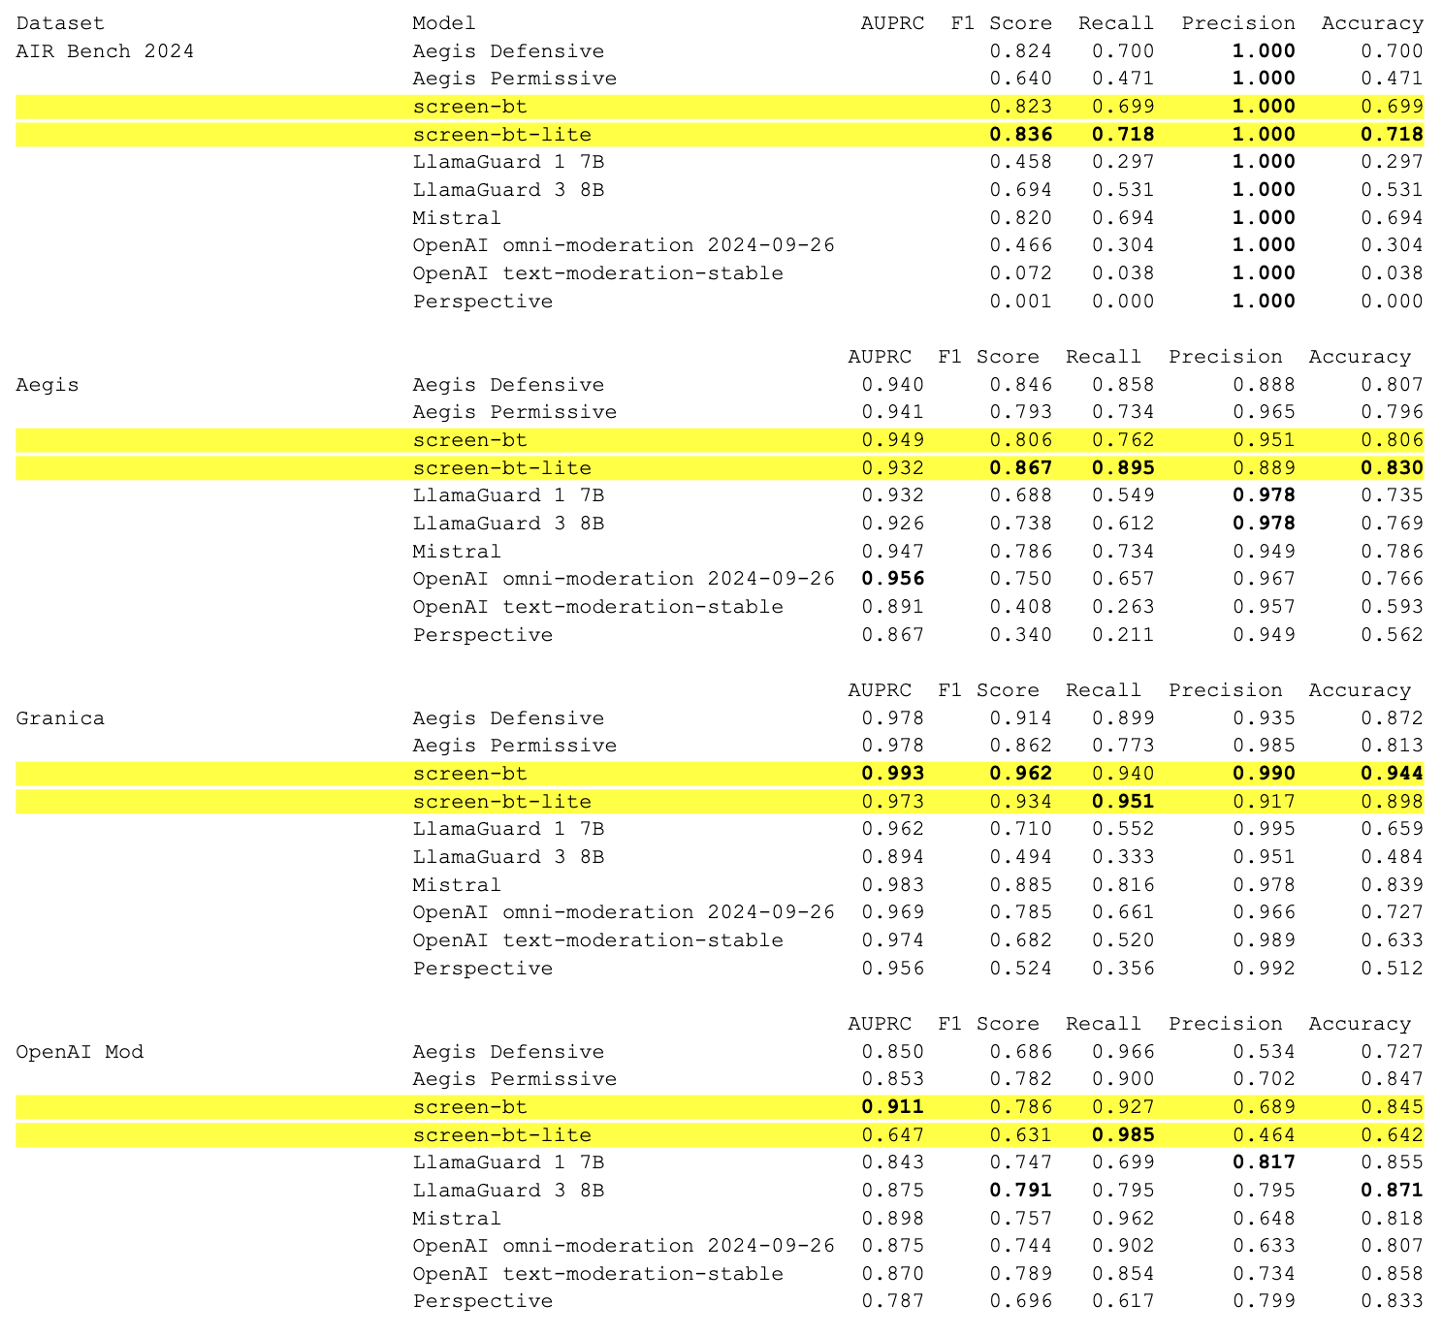The height and width of the screenshot is (1336, 1443).
Task: Click the "Model" column header
Action: pyautogui.click(x=443, y=23)
